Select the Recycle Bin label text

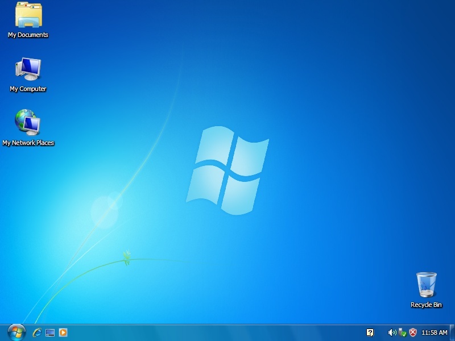click(x=426, y=303)
